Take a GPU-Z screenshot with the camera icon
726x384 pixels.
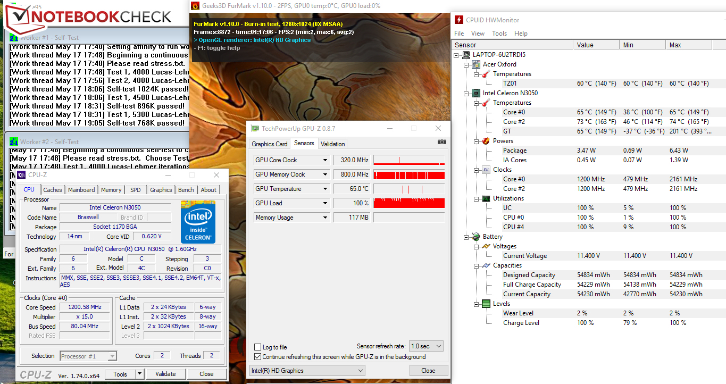click(441, 142)
